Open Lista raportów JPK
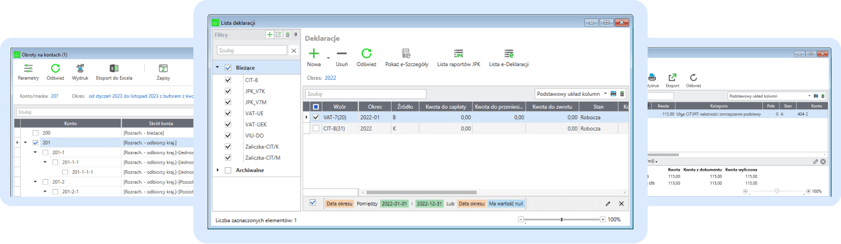Viewport: 841px width, 244px height. coord(458,54)
